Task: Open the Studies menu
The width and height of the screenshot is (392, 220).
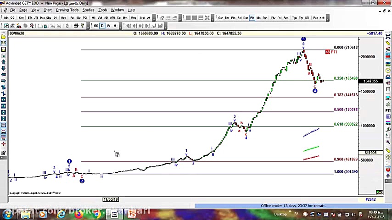Action: [88, 10]
